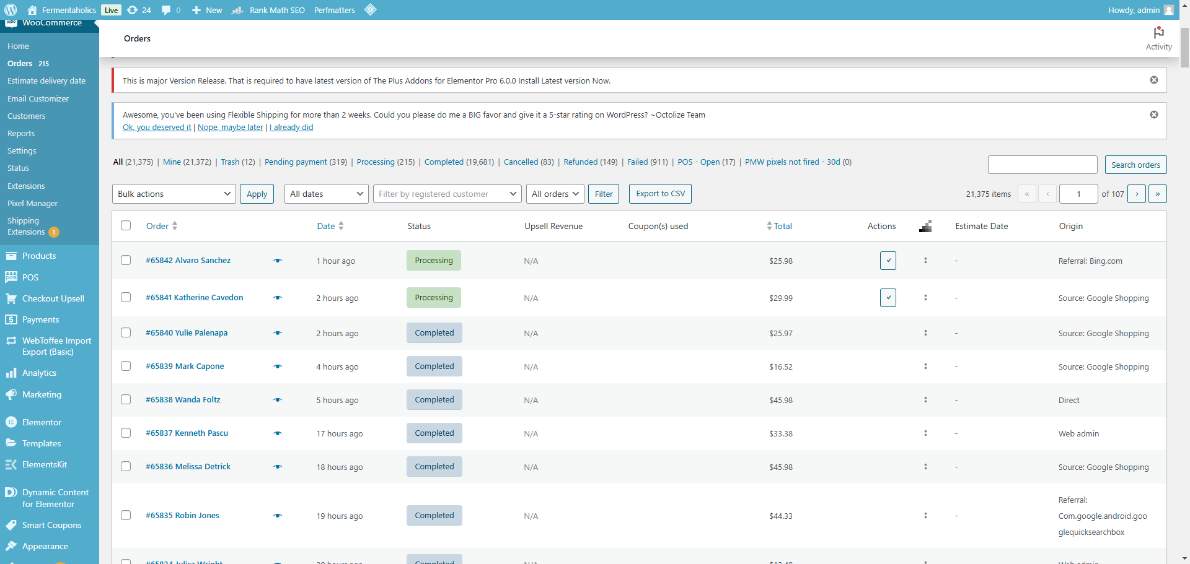Preview order #65835 Robin Jones

tap(278, 516)
